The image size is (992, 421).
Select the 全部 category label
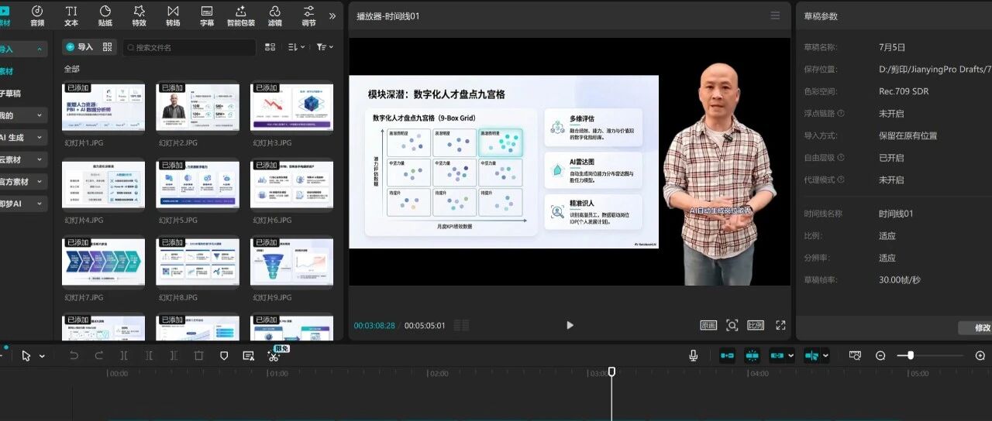click(71, 69)
